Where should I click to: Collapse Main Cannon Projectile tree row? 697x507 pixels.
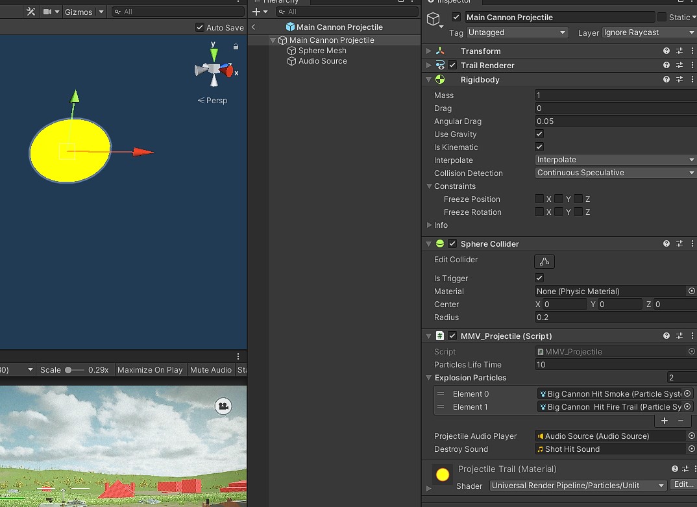pos(273,40)
